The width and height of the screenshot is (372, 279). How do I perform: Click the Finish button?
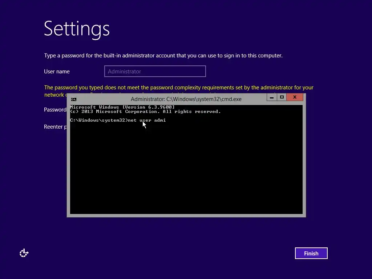click(311, 253)
